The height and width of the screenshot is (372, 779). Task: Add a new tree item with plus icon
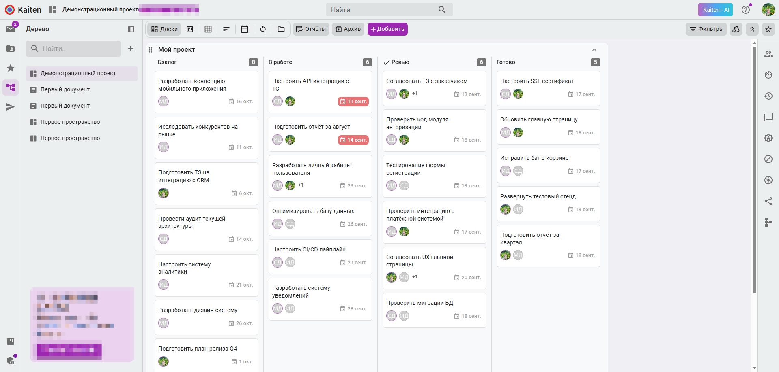click(131, 49)
